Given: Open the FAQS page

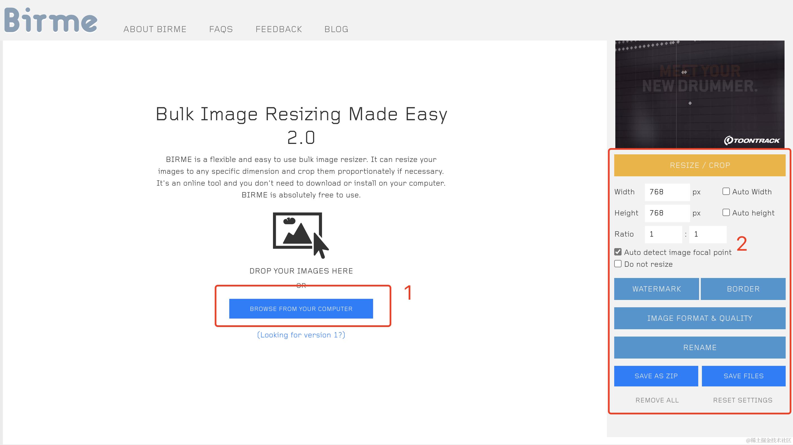Looking at the screenshot, I should click(x=221, y=29).
